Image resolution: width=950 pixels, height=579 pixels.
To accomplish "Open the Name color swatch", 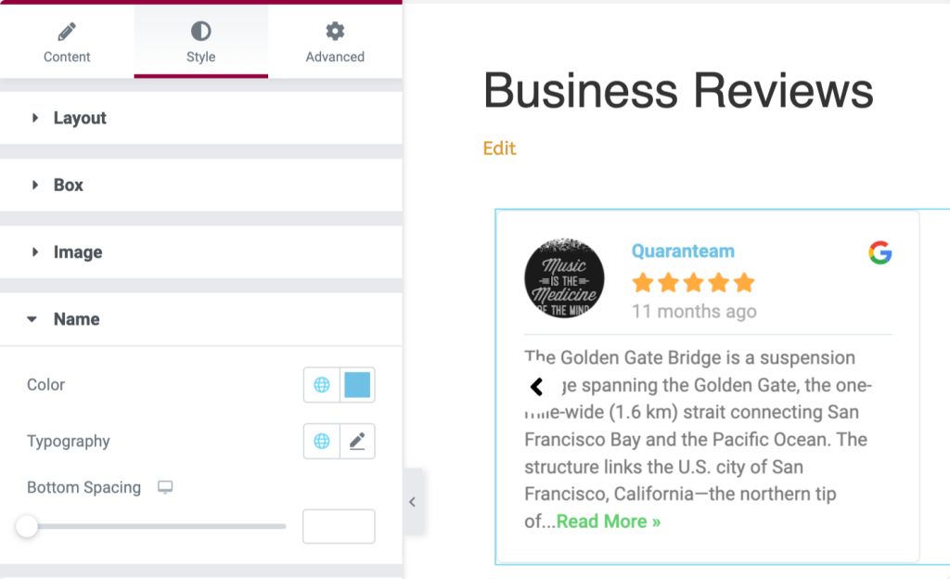I will pos(357,385).
